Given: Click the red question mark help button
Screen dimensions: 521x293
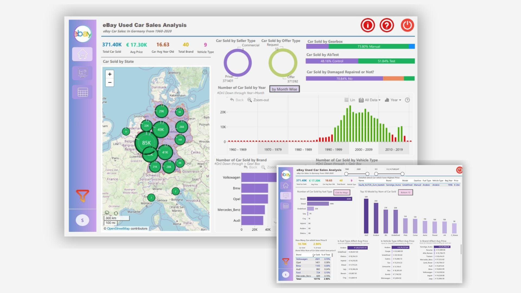Looking at the screenshot, I should [x=386, y=26].
